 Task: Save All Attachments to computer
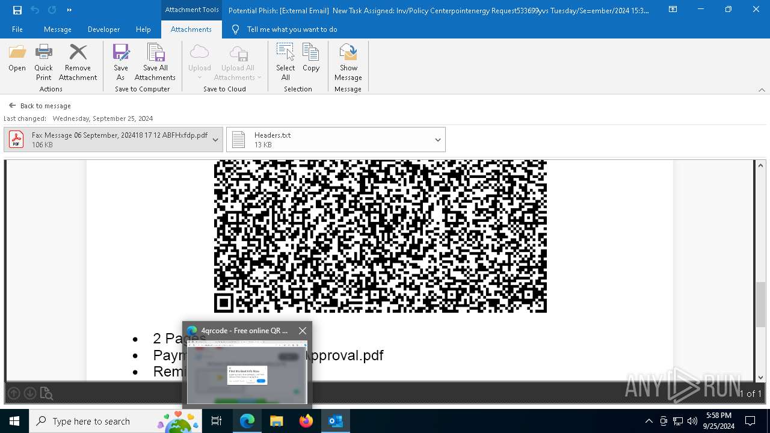click(x=155, y=63)
